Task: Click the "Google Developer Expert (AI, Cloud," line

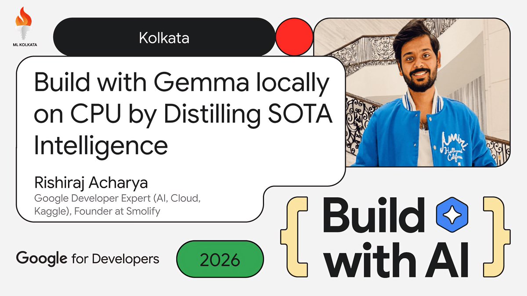Action: [x=117, y=199]
